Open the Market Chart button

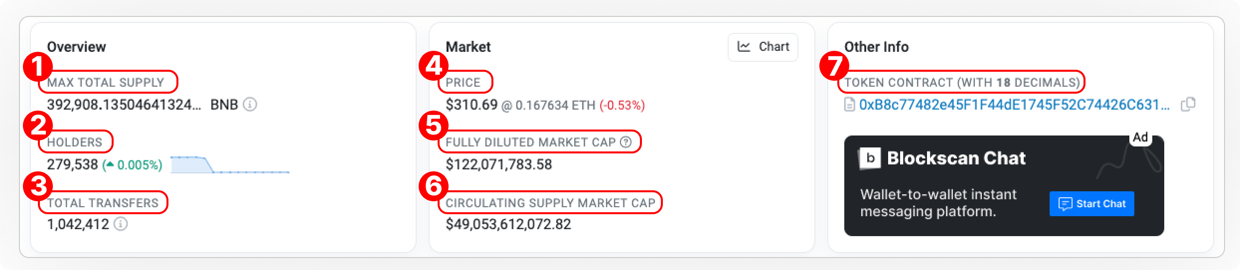click(763, 47)
